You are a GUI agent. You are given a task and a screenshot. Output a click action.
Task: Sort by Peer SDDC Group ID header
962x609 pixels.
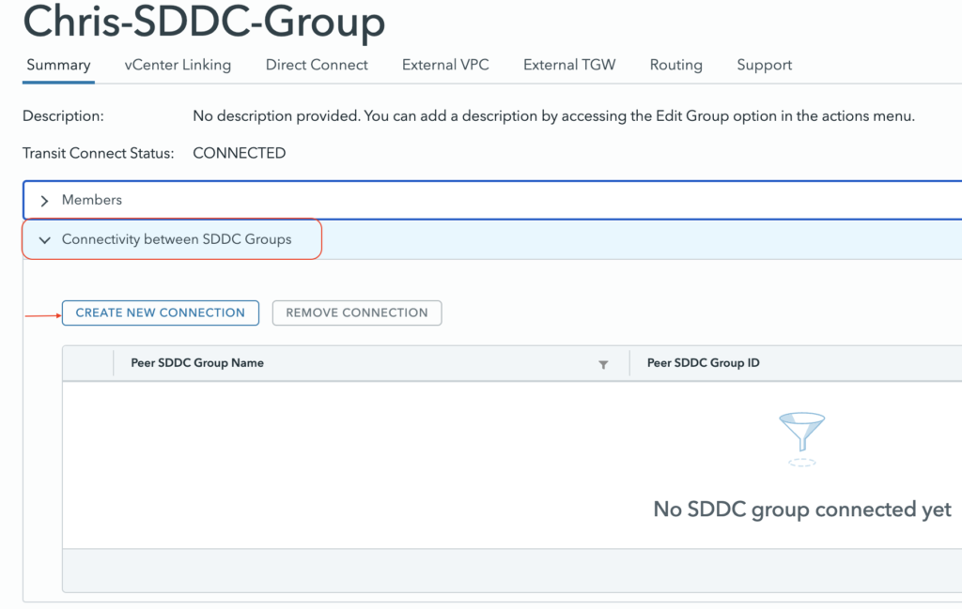point(703,363)
